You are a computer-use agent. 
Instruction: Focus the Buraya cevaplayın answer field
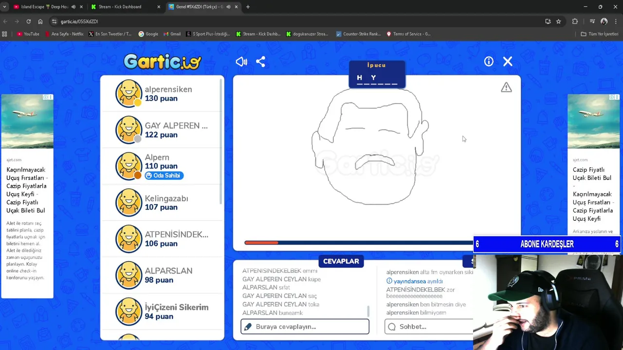(305, 327)
